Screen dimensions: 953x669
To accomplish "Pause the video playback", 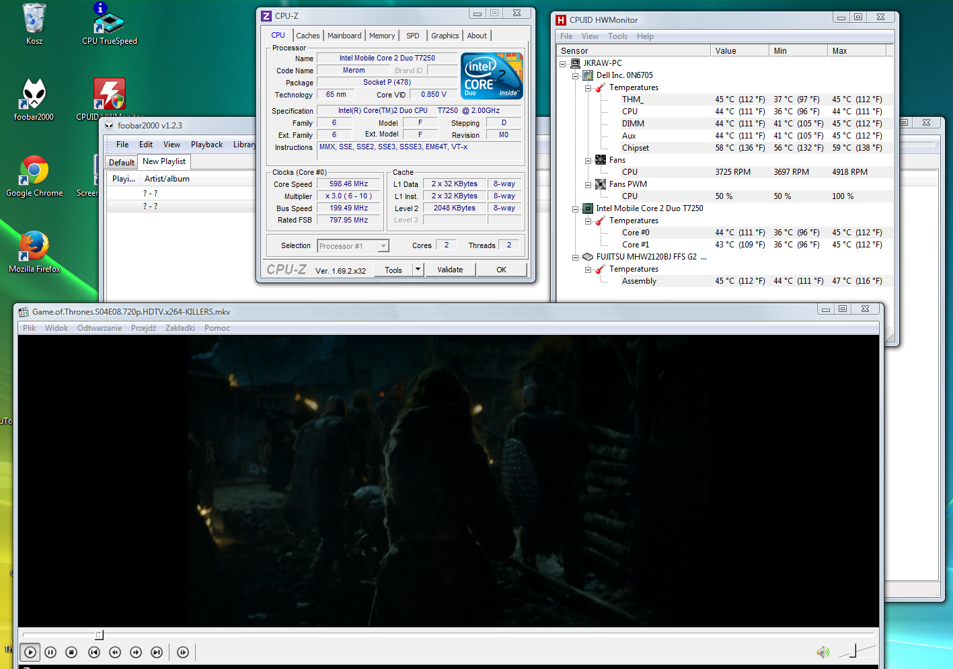I will [50, 652].
